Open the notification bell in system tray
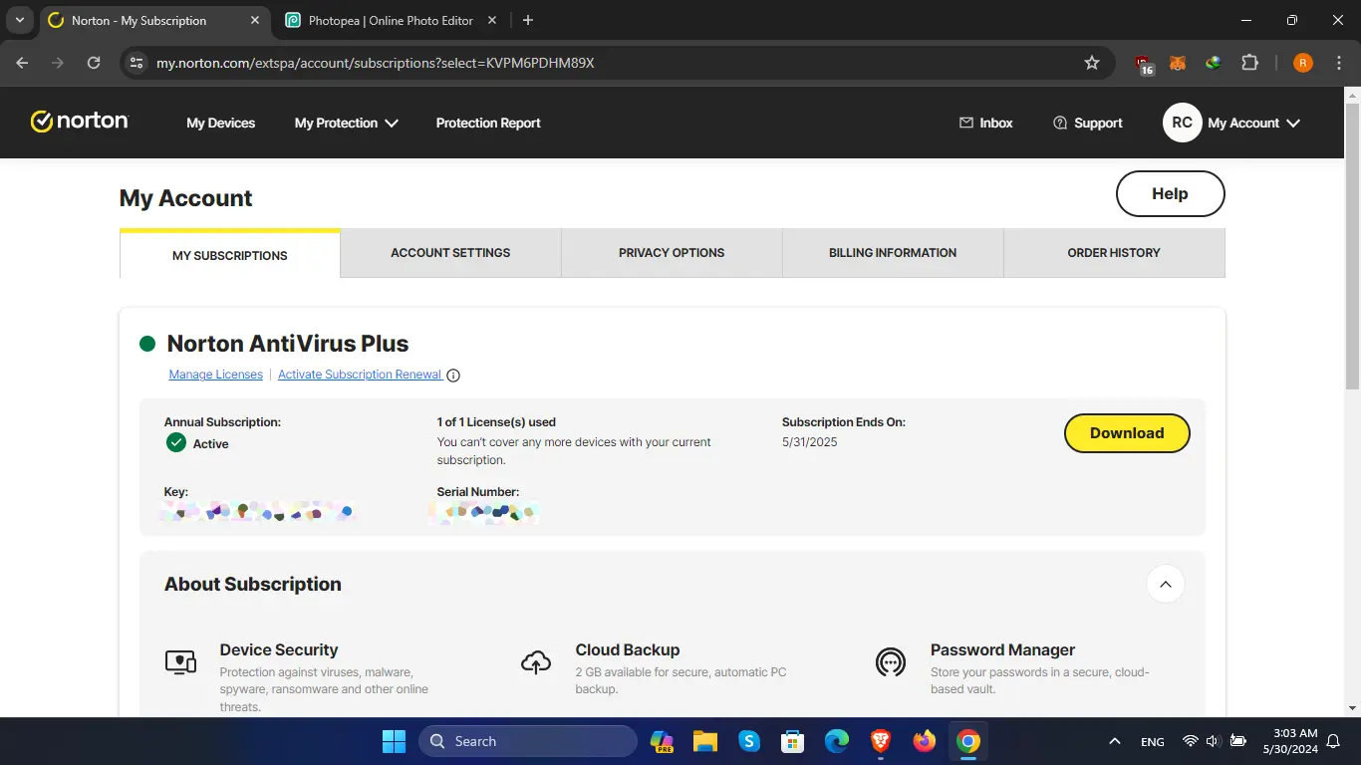Image resolution: width=1361 pixels, height=765 pixels. [1333, 741]
